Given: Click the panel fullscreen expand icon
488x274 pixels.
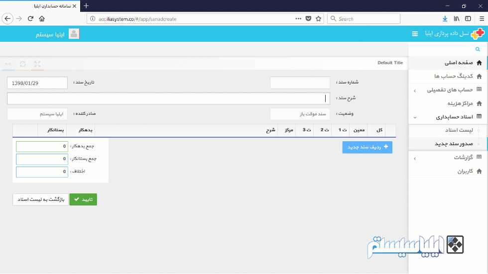Looking at the screenshot, I should [37, 64].
